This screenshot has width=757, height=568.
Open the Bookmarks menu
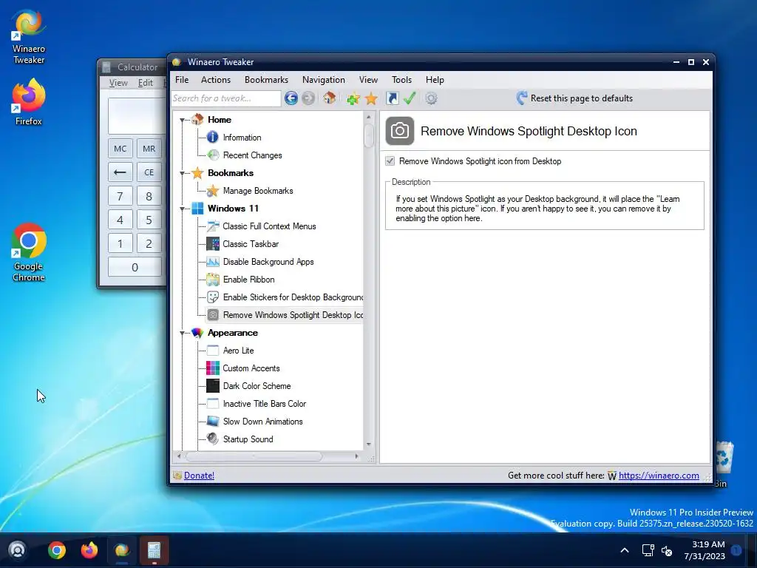click(x=266, y=80)
